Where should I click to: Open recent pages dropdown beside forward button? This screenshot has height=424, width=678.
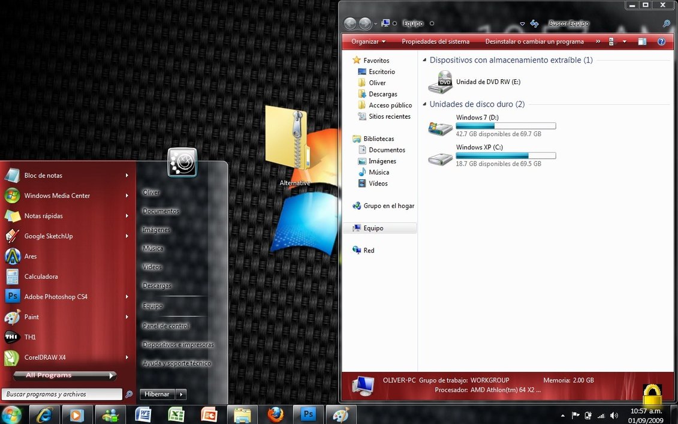click(x=375, y=24)
